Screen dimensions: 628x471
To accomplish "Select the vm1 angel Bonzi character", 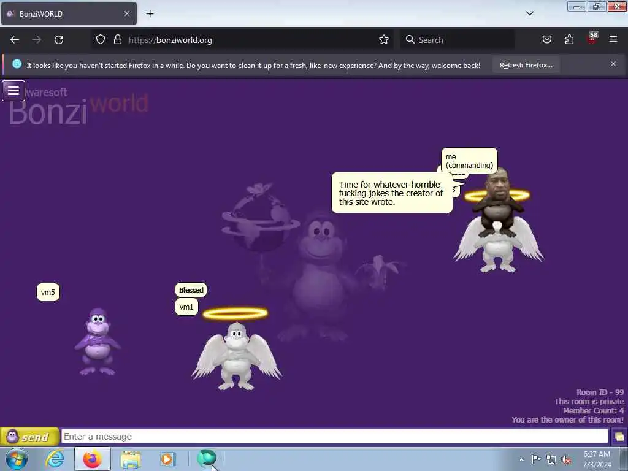I will 237,349.
